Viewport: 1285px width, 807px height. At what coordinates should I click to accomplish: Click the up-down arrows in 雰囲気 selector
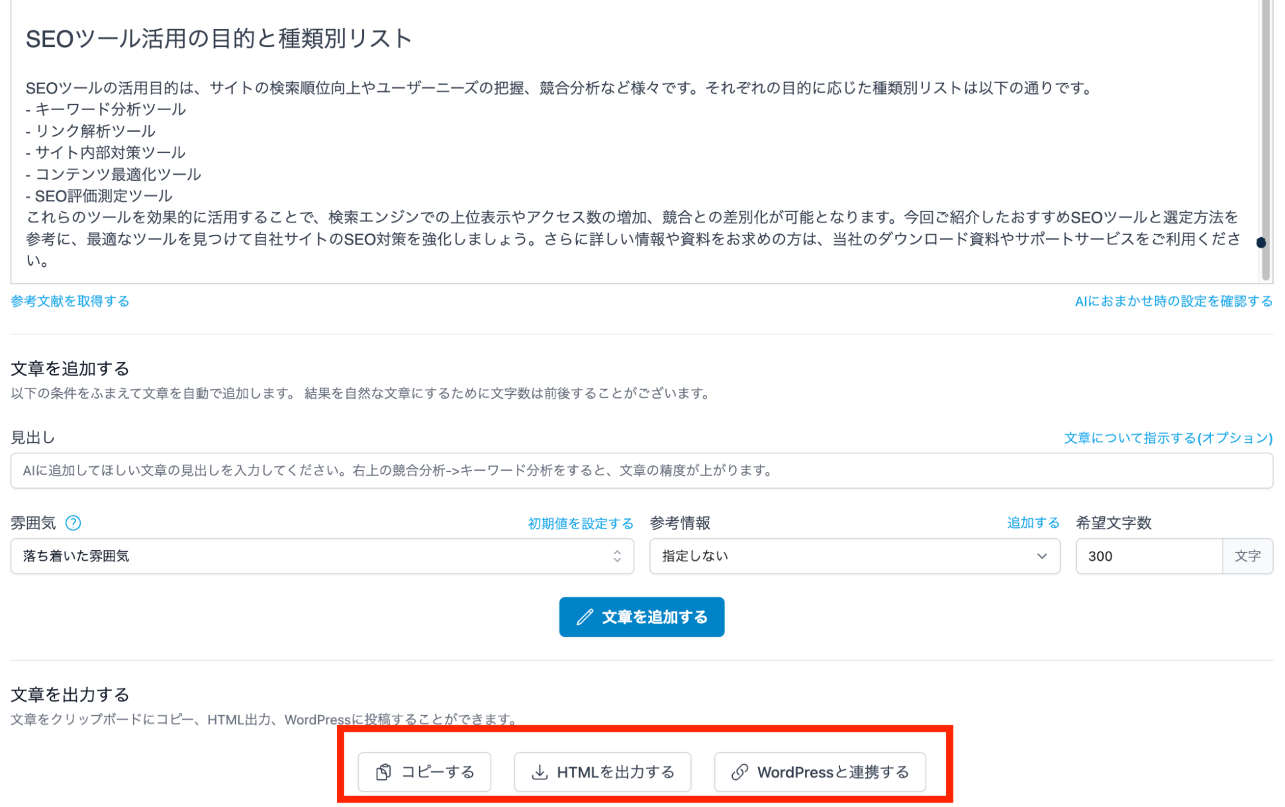coord(617,556)
